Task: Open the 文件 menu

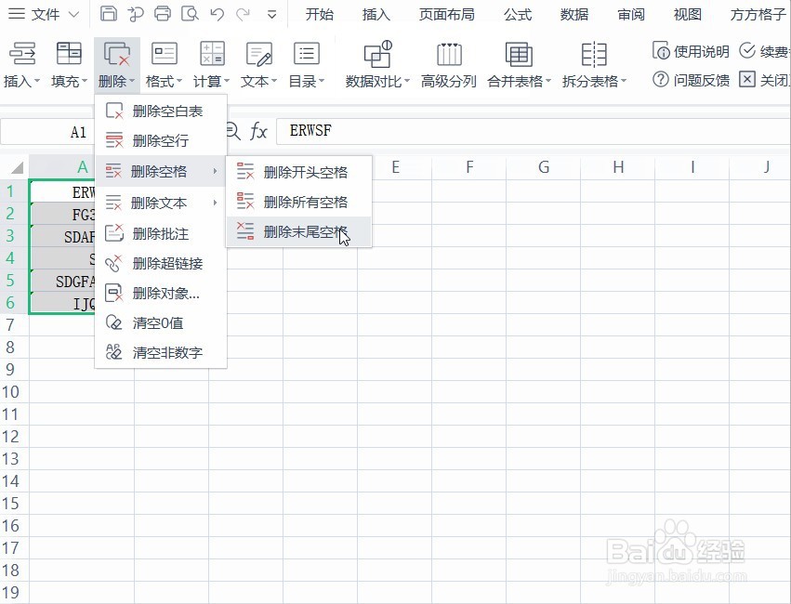Action: click(44, 14)
